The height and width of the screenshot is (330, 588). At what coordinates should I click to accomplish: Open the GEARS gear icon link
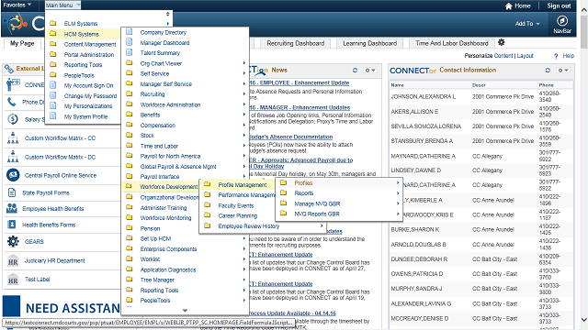pos(13,241)
